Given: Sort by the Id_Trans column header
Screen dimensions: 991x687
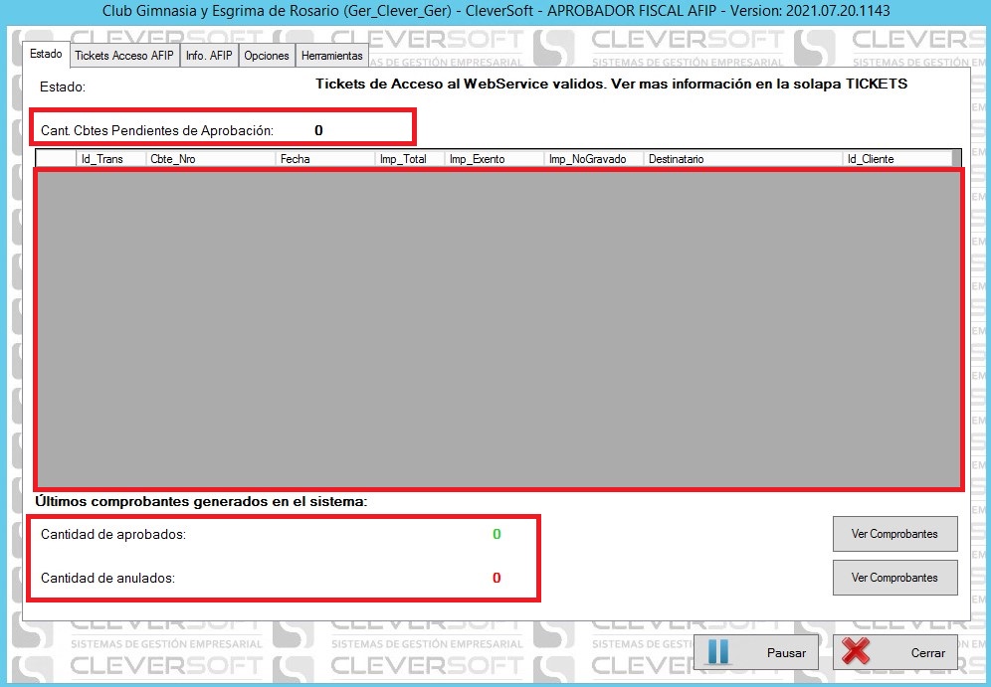Looking at the screenshot, I should (110, 159).
